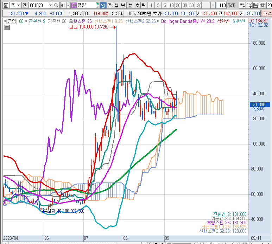The height and width of the screenshot is (244, 272).
Task: Select the 주 weekly chart period
Action: 110,6
